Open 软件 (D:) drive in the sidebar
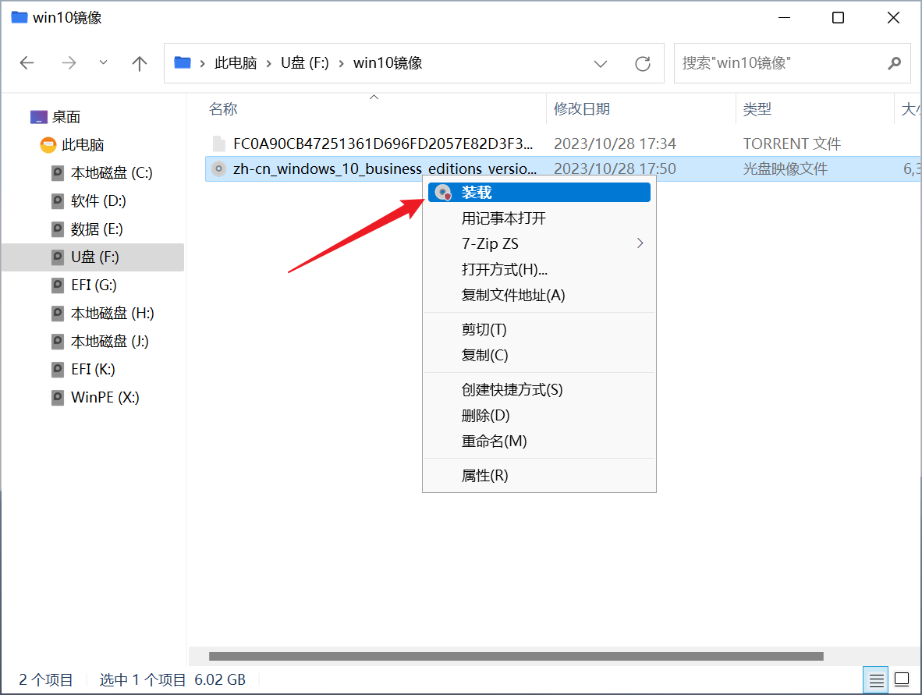 point(98,201)
